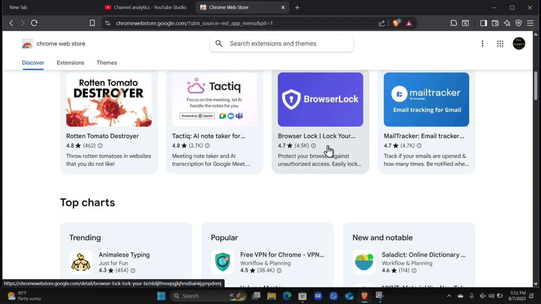
Task: Open Browser Lock | Lock Your... title link
Action: [317, 136]
